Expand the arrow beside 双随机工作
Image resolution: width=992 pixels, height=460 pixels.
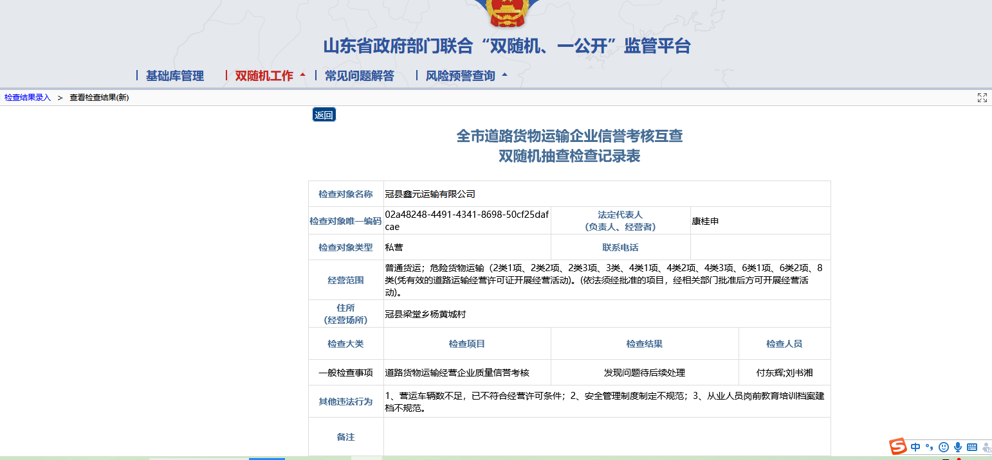(x=302, y=75)
